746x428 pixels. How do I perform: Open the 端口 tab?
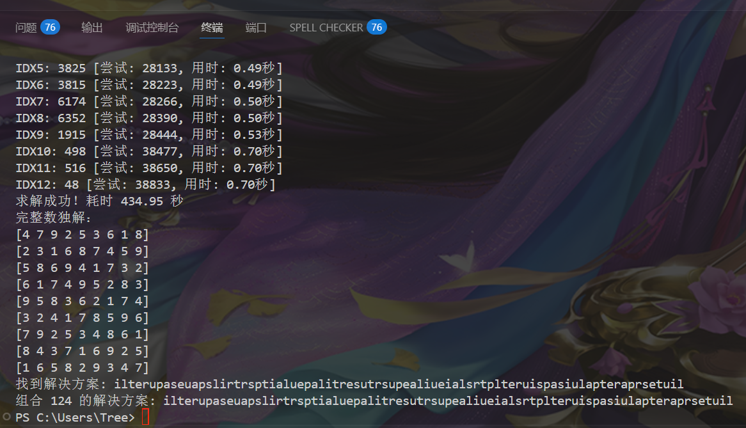pyautogui.click(x=256, y=28)
